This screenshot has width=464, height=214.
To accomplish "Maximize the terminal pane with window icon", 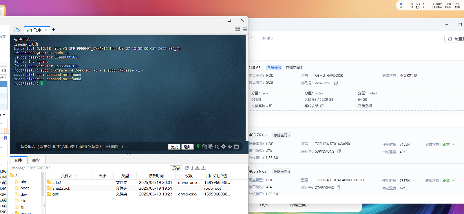I will tap(236, 147).
